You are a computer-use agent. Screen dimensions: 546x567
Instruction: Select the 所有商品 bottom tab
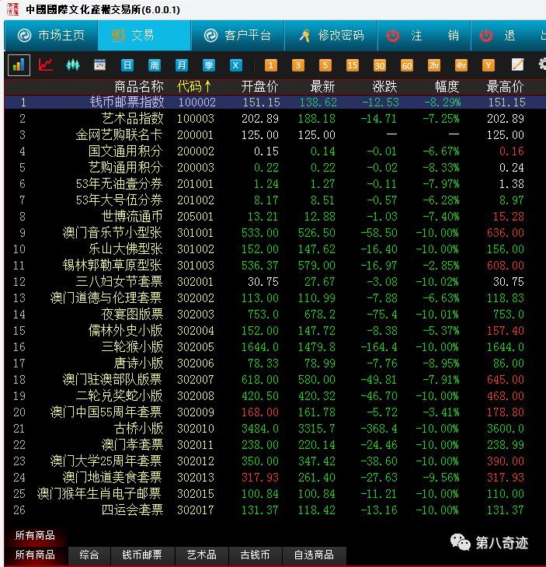coord(35,555)
